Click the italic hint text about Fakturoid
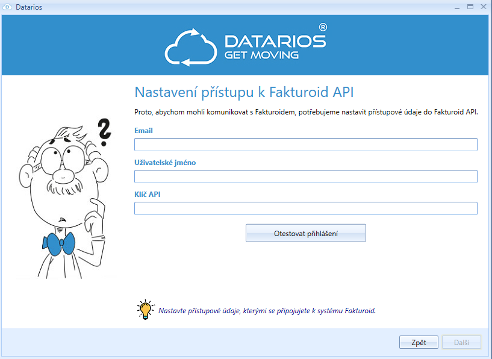 [x=267, y=311]
